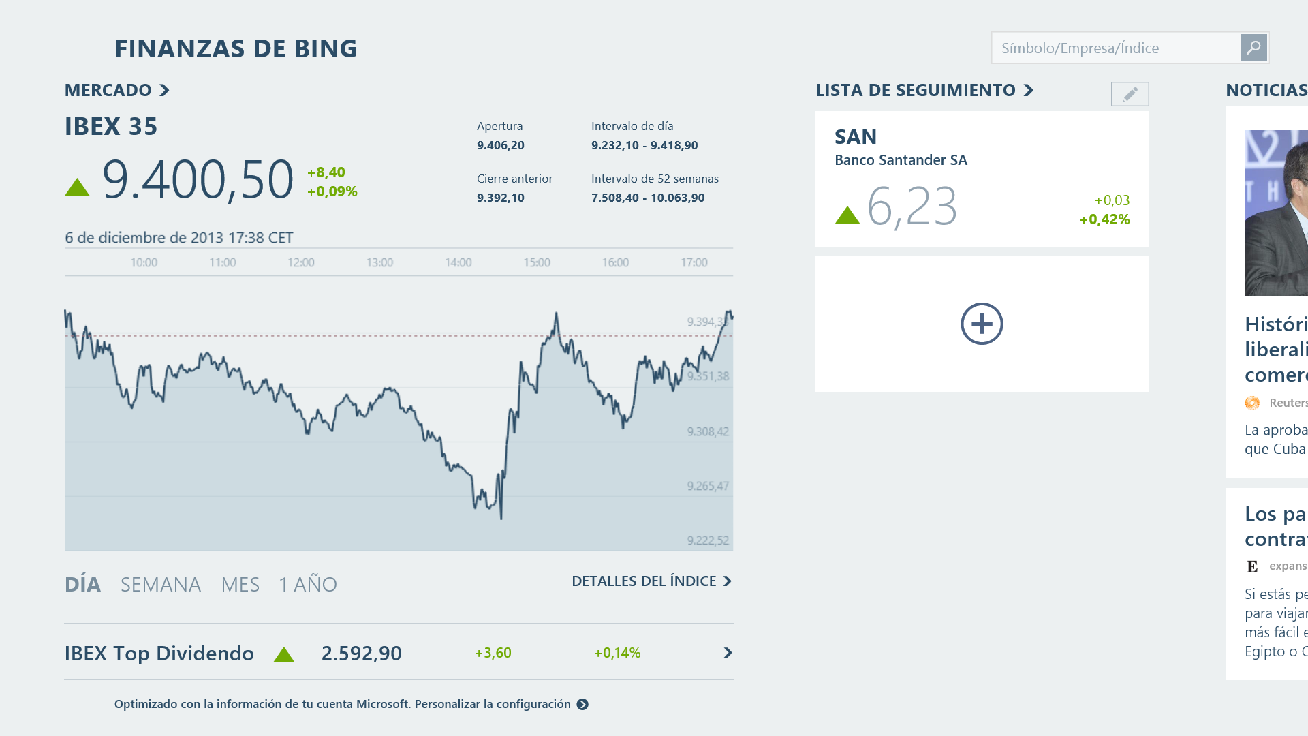Open the news article photo thumbnail
This screenshot has width=1308, height=736.
(1276, 213)
